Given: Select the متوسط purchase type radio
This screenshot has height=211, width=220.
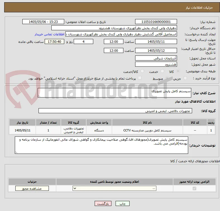Looking at the screenshot, I should point(167,78).
